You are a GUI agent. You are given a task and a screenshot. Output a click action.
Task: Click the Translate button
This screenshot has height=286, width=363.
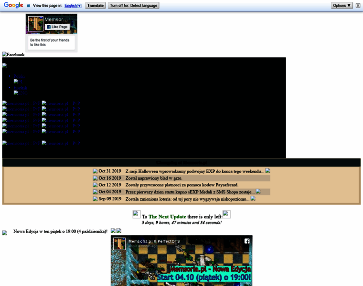96,5
